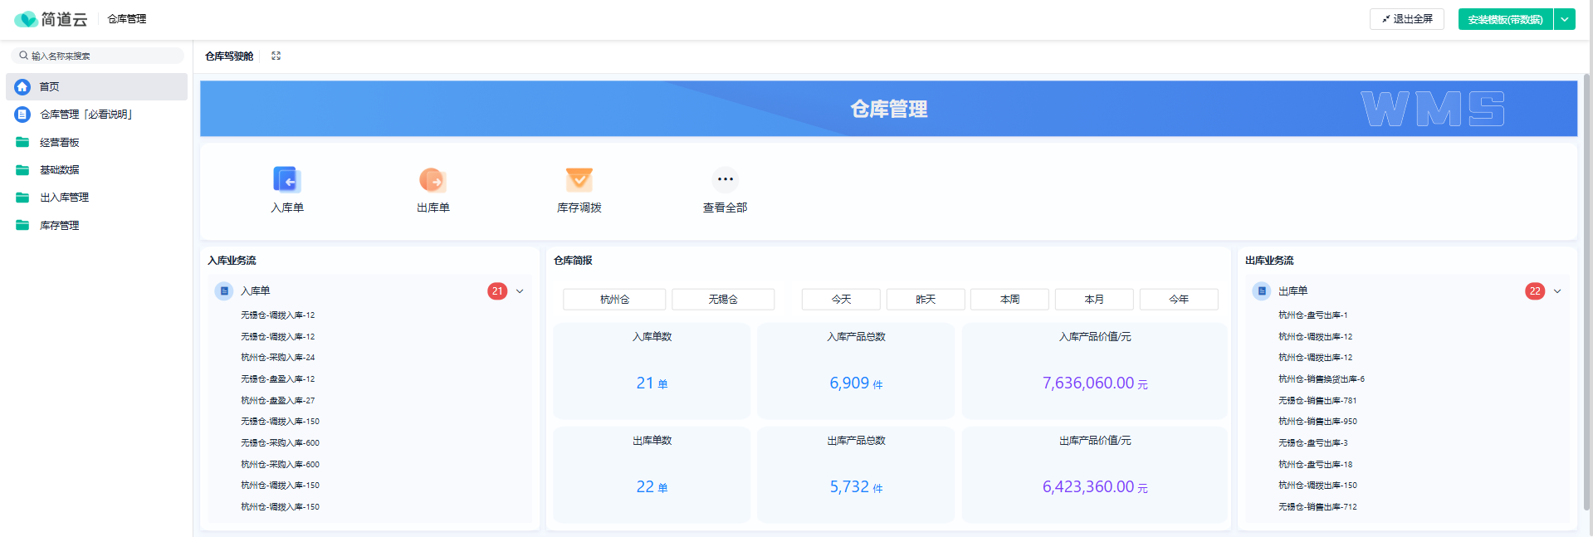1593x537 pixels.
Task: Select the 今年 time filter
Action: click(1179, 300)
